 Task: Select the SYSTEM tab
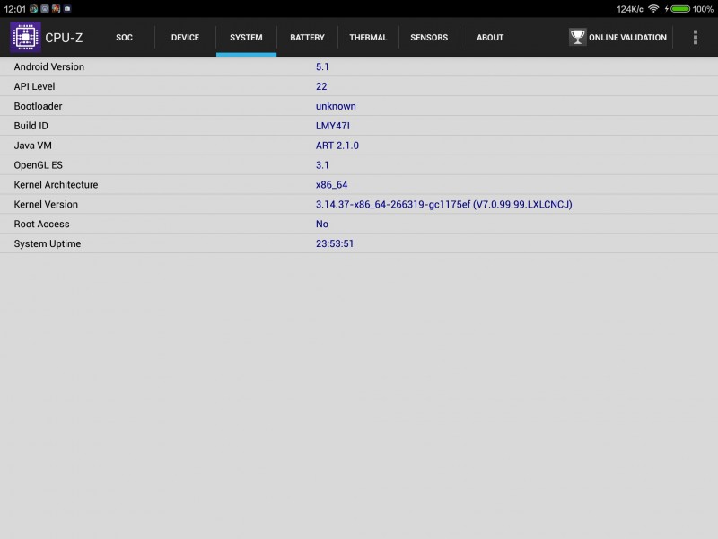[246, 38]
